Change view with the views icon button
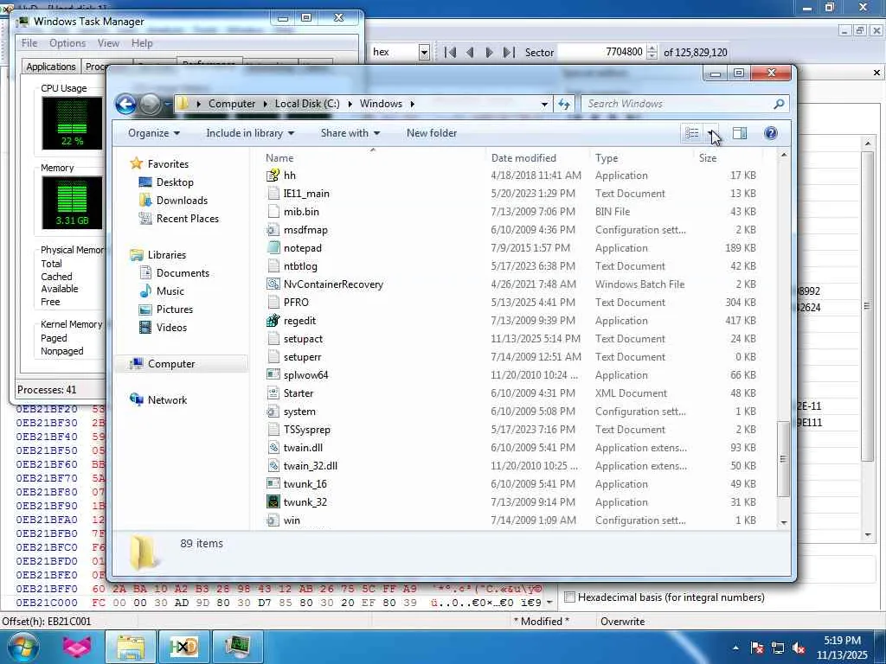Screen dimensions: 886x664 tap(692, 133)
